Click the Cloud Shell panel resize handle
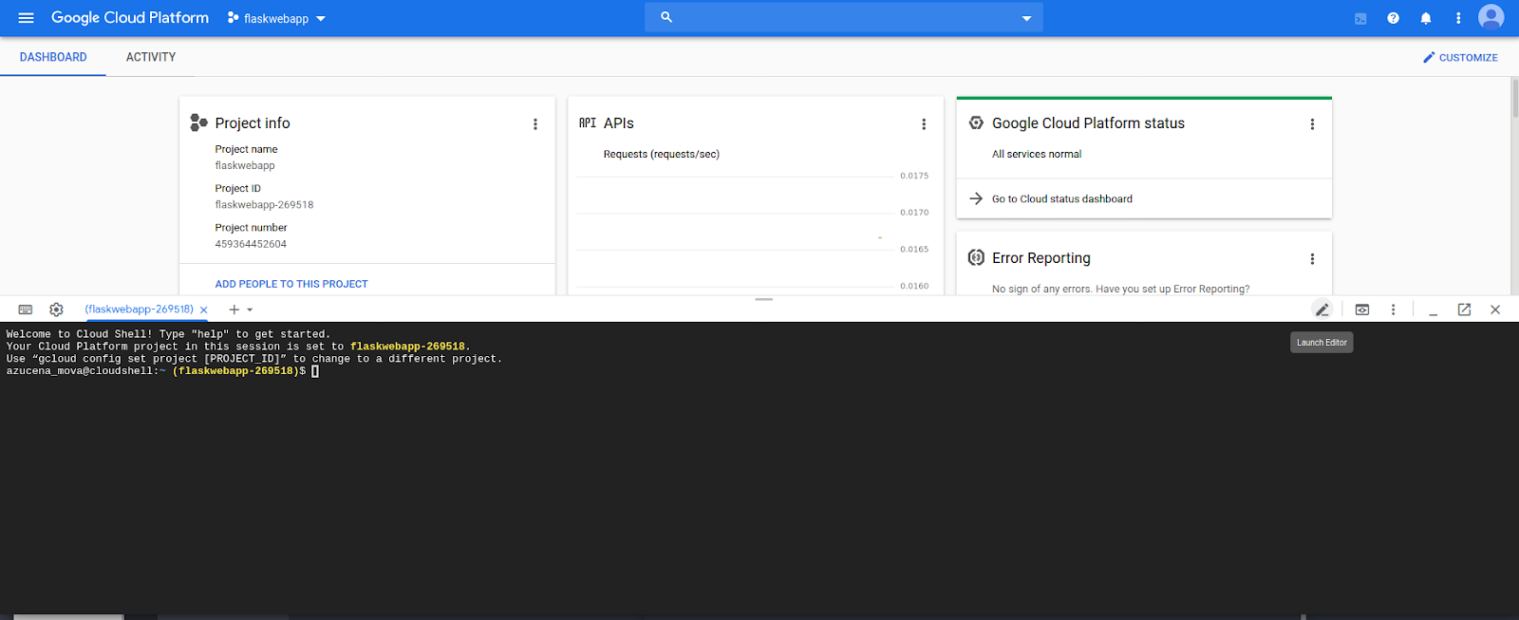This screenshot has width=1519, height=620. (764, 299)
